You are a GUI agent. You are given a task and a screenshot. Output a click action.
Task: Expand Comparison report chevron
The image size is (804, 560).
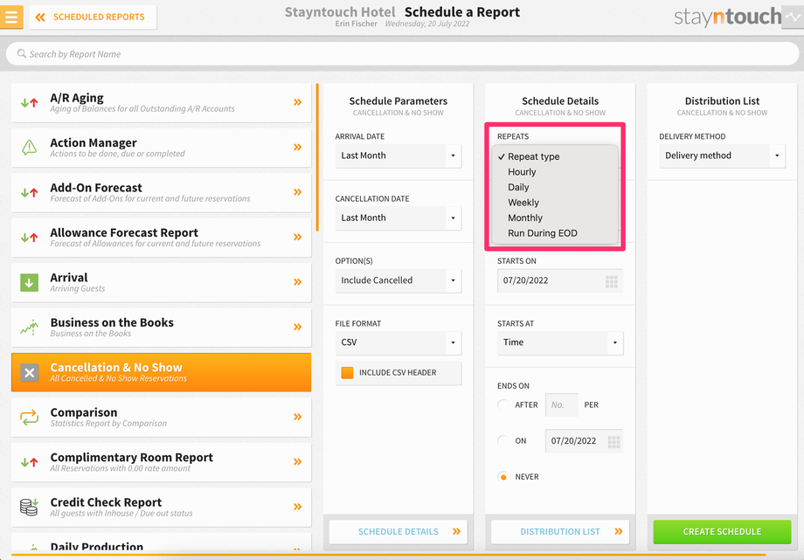click(x=297, y=417)
